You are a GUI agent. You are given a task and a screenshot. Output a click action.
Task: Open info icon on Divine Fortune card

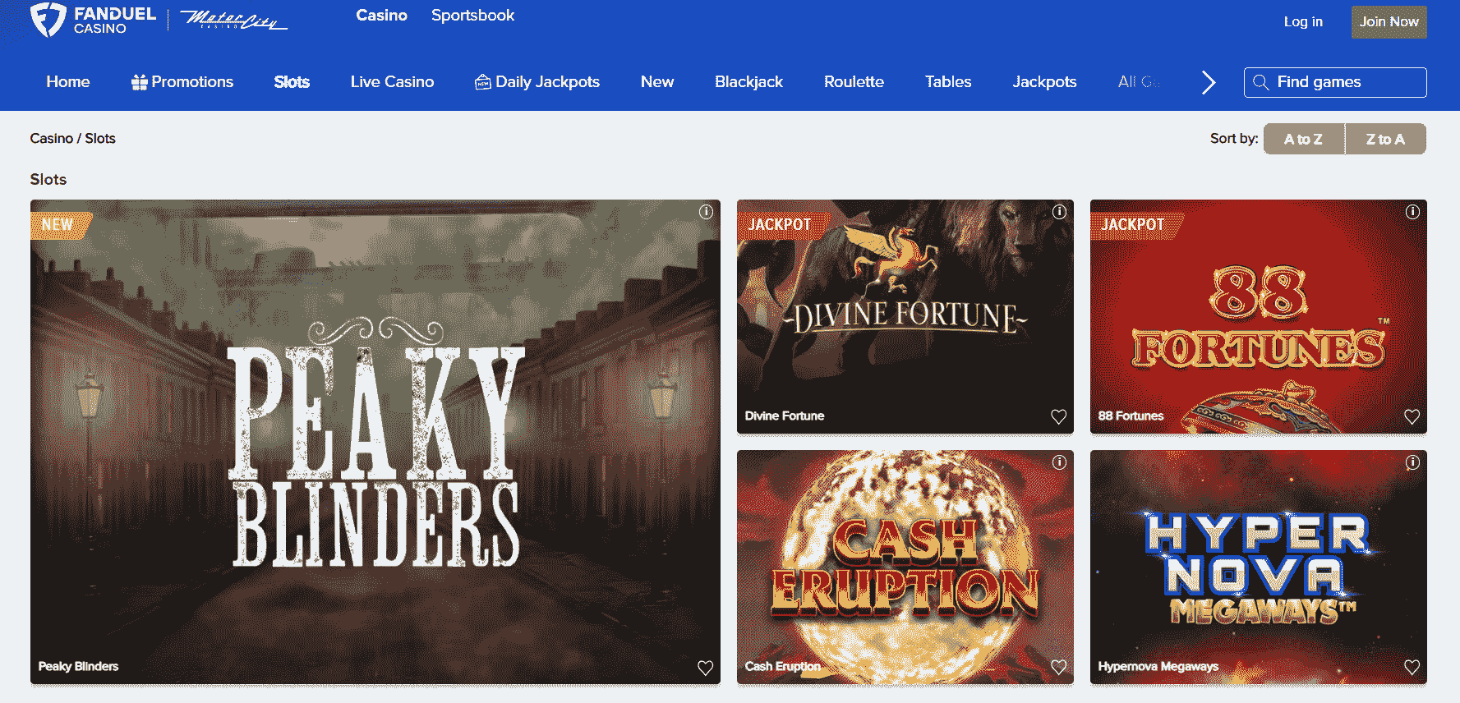point(1059,212)
